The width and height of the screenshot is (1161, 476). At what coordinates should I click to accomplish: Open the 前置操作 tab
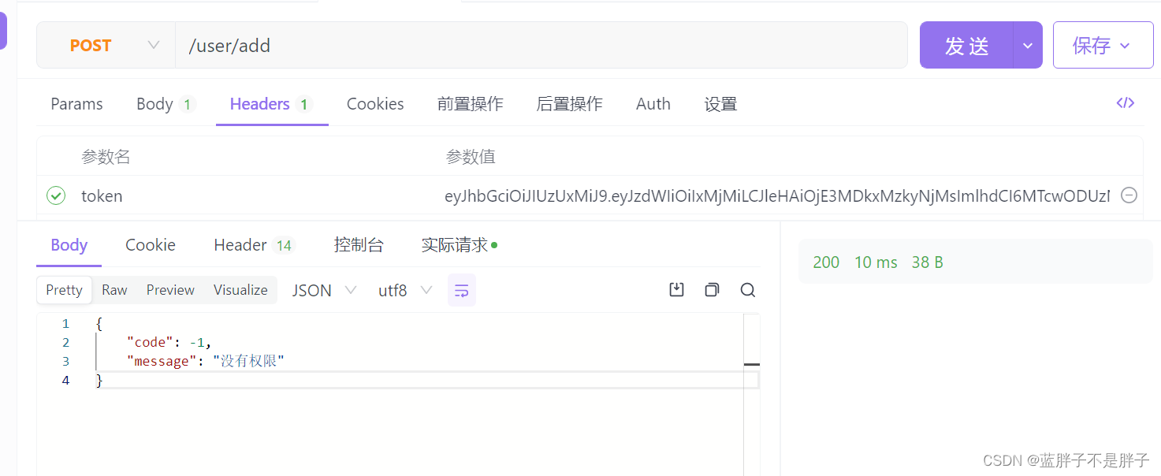pyautogui.click(x=470, y=104)
